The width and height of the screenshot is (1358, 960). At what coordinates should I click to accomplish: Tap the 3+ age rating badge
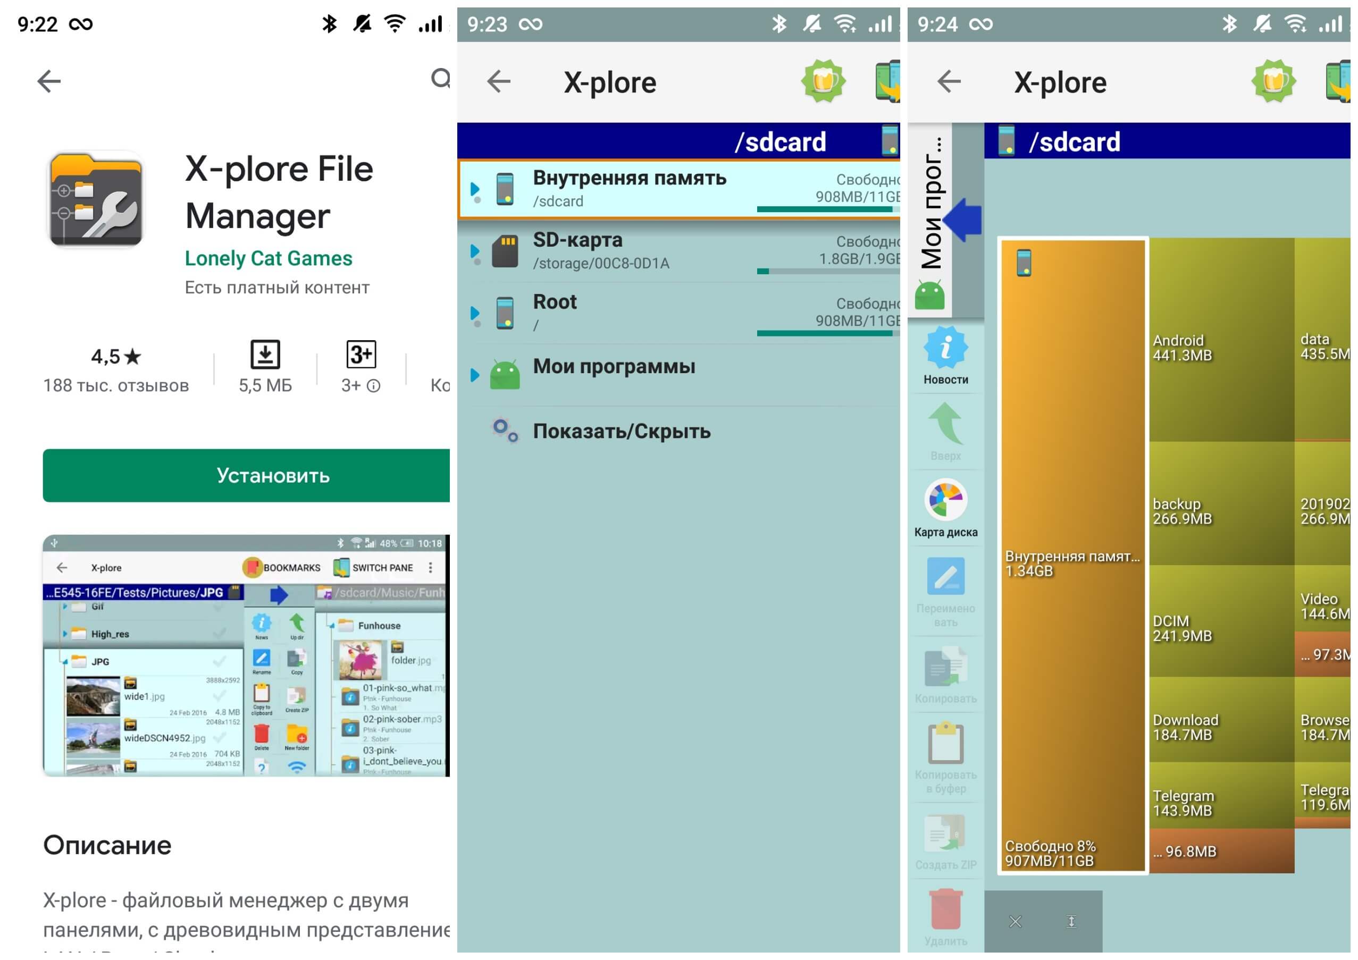point(361,354)
